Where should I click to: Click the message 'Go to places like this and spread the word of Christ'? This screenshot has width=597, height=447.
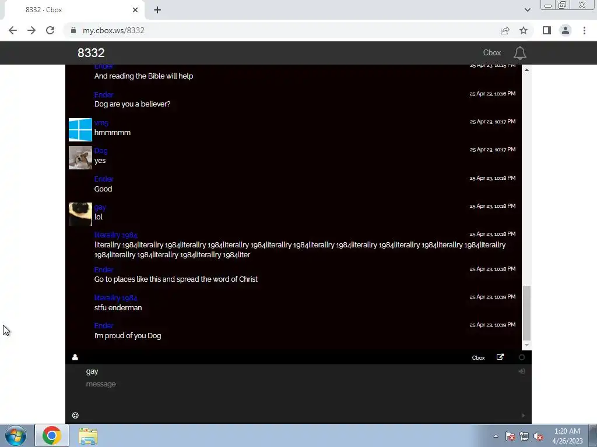176,279
